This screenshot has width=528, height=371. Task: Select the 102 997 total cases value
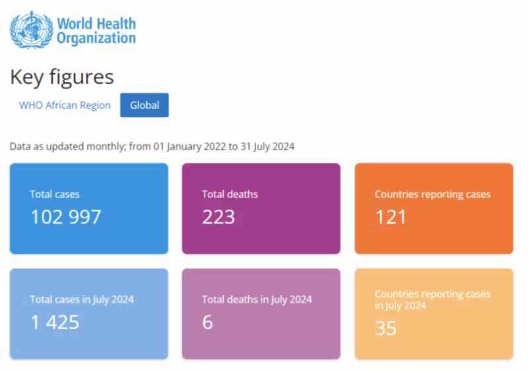pyautogui.click(x=66, y=217)
